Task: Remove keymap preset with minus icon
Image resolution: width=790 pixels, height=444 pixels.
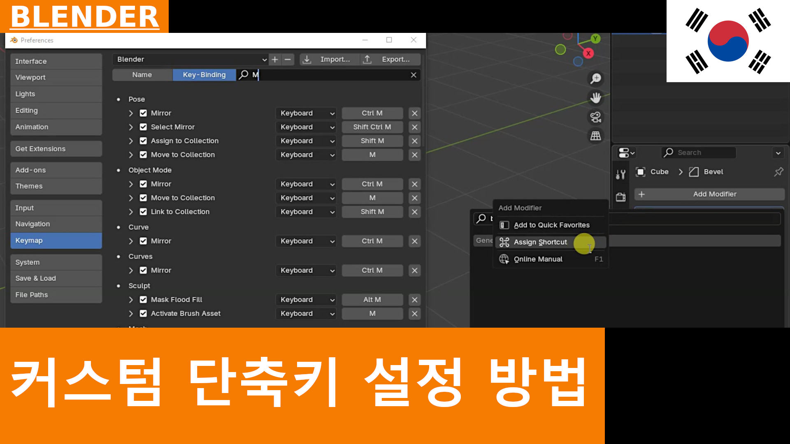Action: [x=288, y=60]
